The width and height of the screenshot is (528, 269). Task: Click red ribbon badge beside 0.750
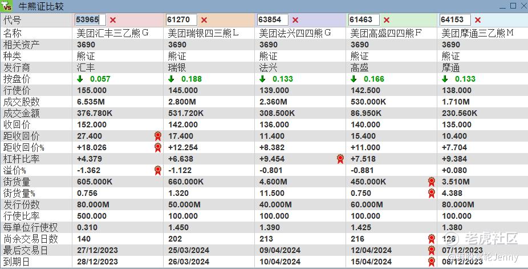point(432,194)
